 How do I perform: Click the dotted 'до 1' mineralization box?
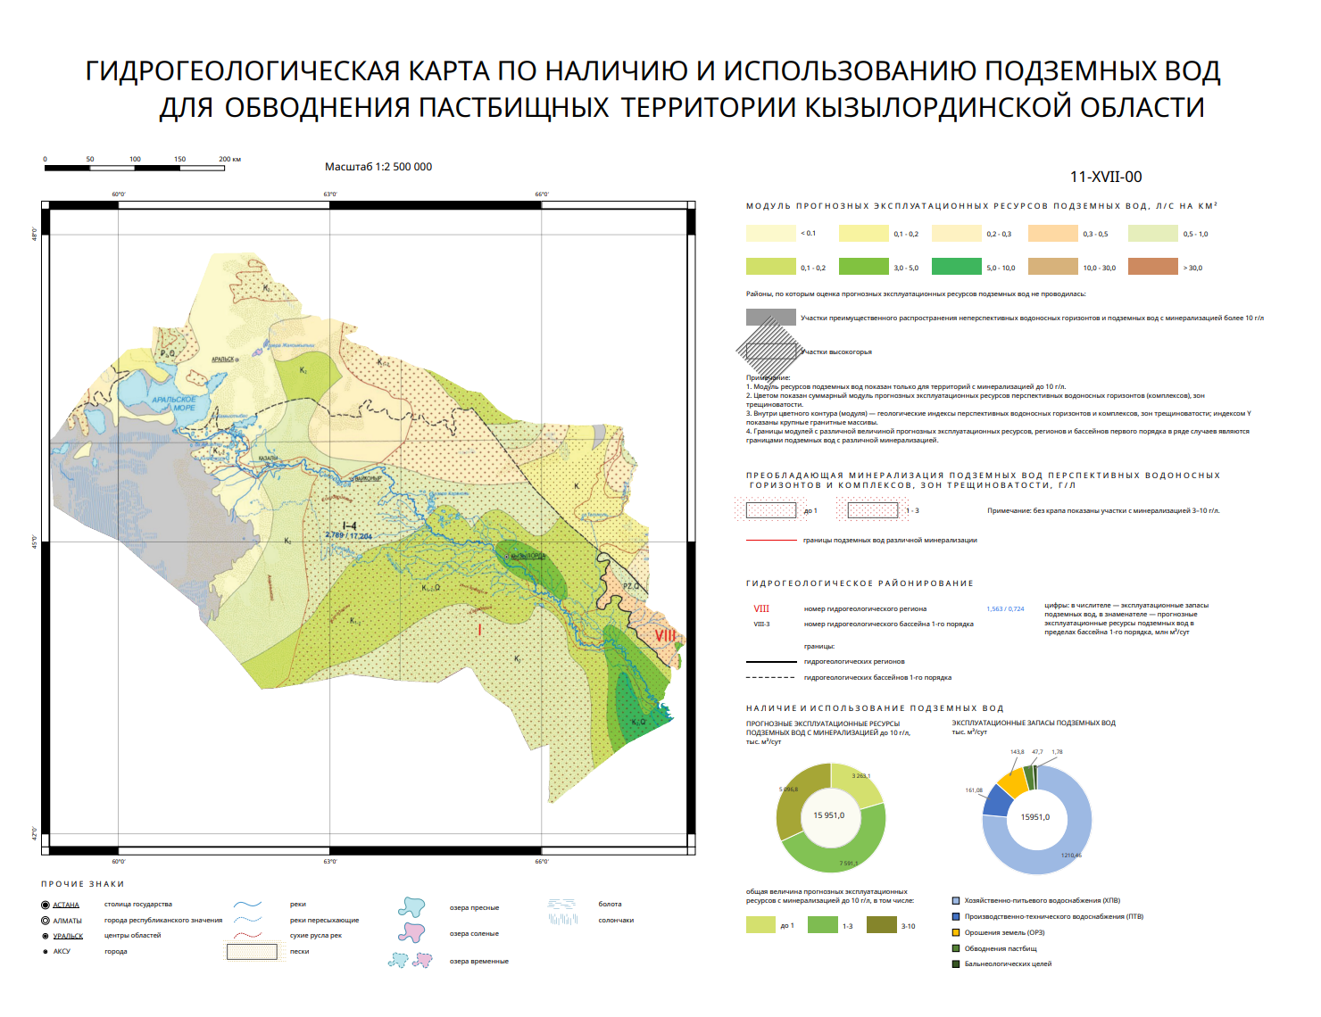click(771, 510)
